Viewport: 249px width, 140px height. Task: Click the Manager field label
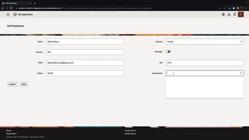(x=159, y=52)
